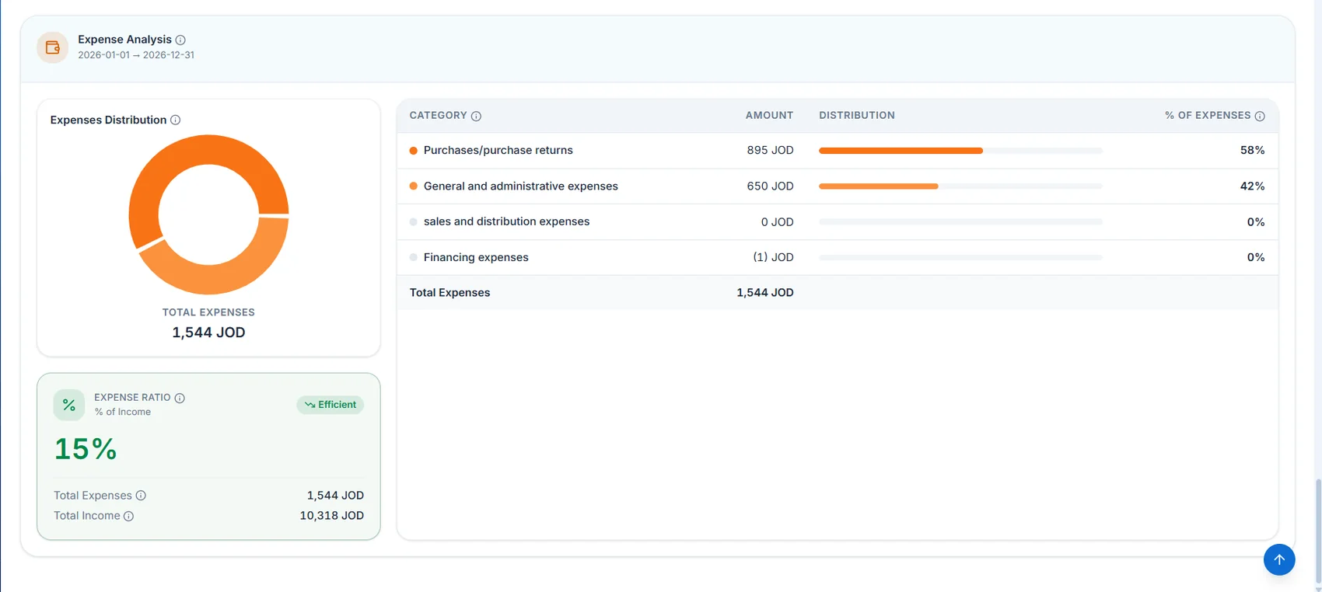1322x592 pixels.
Task: Click info icon next to CATEGORY header
Action: pyautogui.click(x=476, y=116)
